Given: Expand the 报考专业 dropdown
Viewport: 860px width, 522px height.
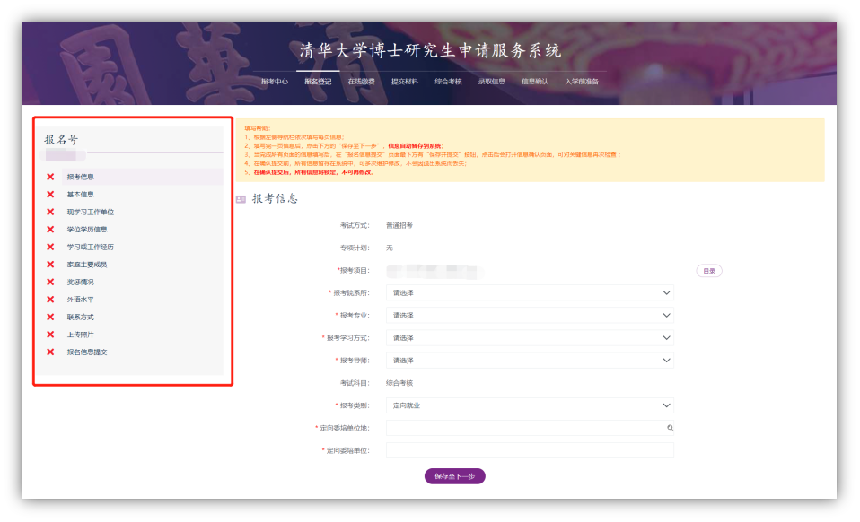Looking at the screenshot, I should click(530, 316).
